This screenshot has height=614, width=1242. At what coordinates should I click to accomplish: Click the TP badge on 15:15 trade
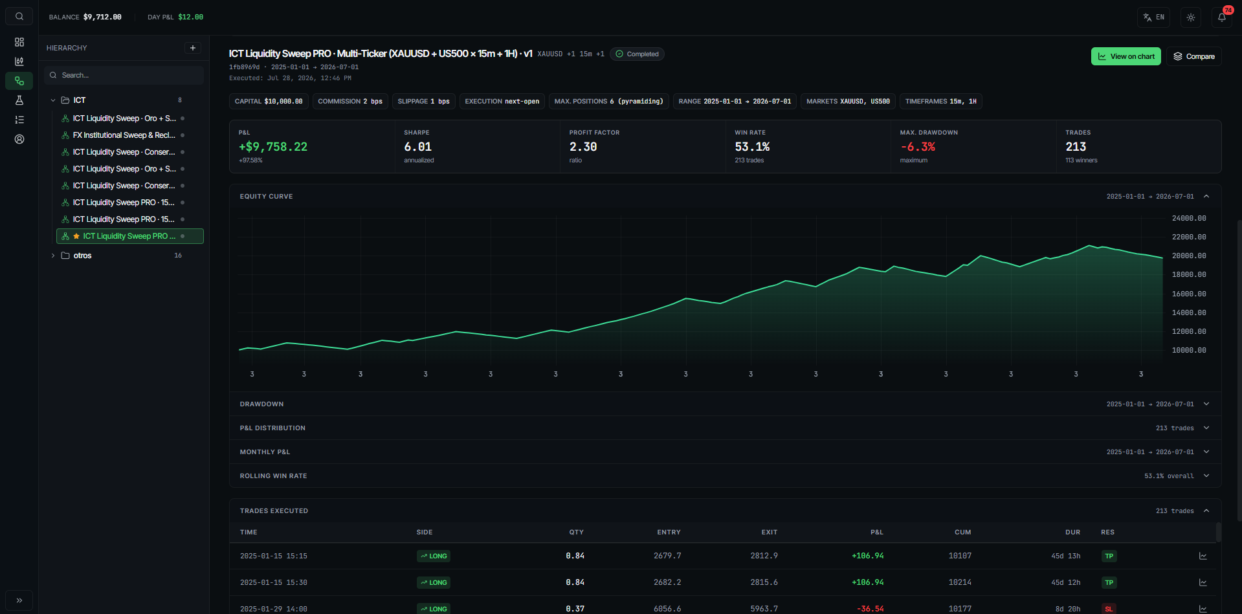pos(1109,556)
